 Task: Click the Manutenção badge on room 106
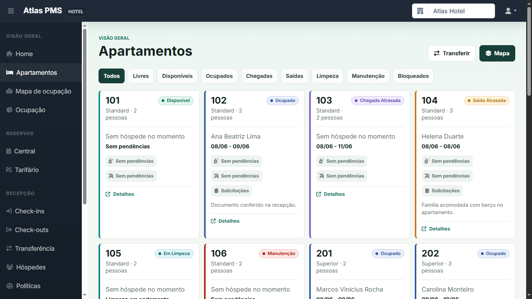point(279,253)
